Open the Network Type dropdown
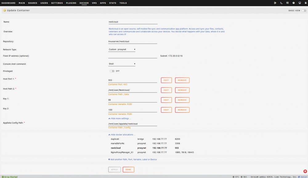Screen dimensions: 308x178 (x=122, y=49)
